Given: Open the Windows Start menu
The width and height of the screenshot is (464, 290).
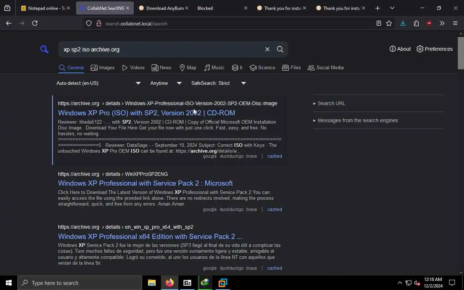Looking at the screenshot, I should coord(9,283).
